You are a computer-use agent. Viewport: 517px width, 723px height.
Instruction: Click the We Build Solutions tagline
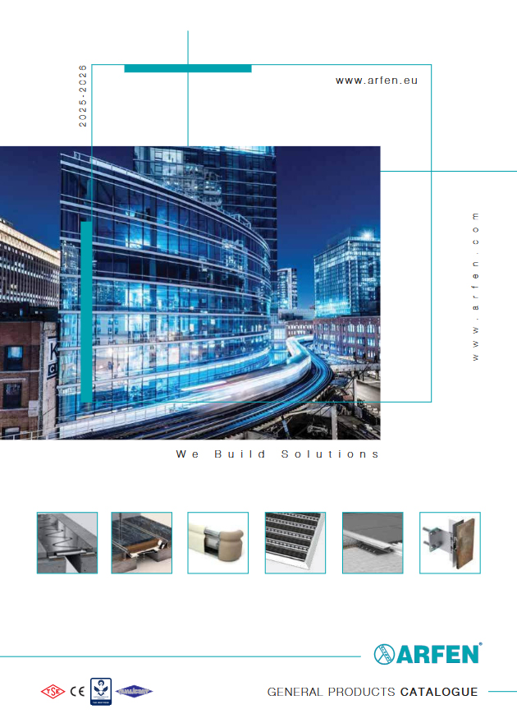pos(277,454)
